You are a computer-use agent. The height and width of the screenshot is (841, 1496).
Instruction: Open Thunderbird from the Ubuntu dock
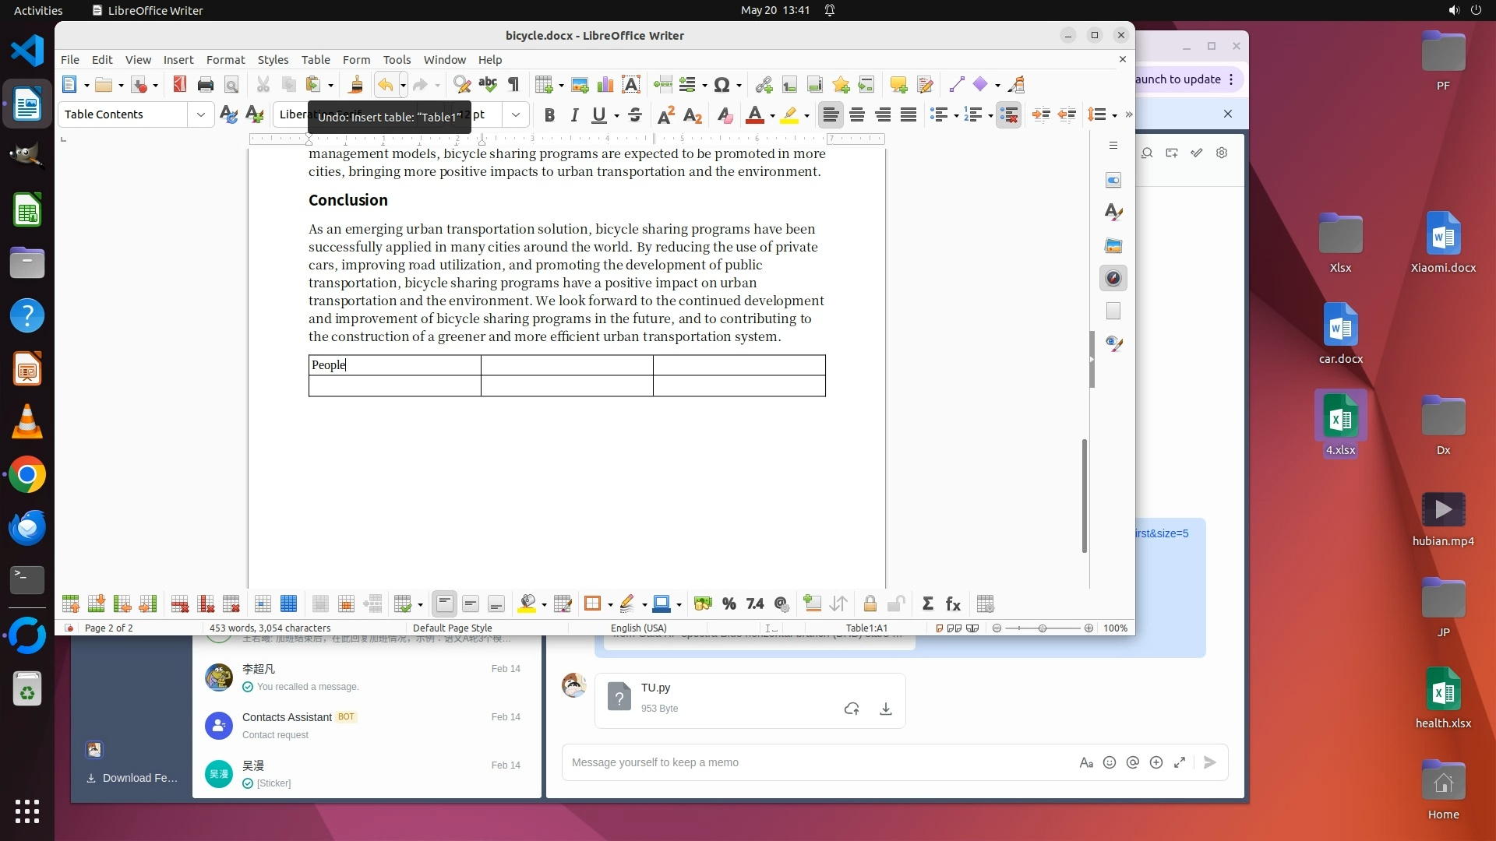[27, 528]
